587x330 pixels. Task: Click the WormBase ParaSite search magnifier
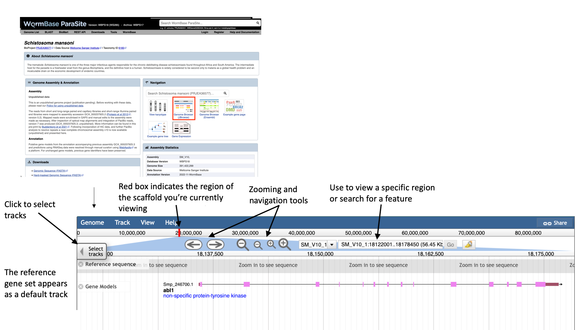258,23
